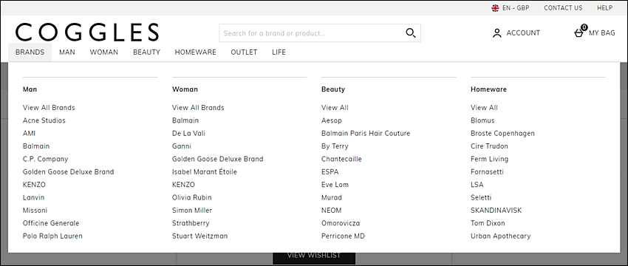Choose Lanvin brand
628x266 pixels.
tap(34, 197)
